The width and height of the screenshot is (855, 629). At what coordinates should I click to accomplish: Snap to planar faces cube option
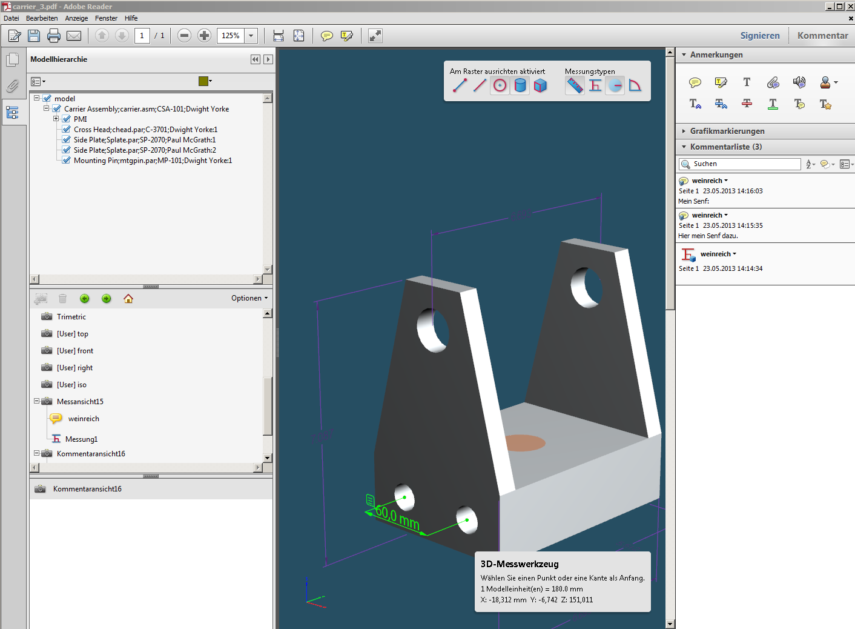coord(540,85)
